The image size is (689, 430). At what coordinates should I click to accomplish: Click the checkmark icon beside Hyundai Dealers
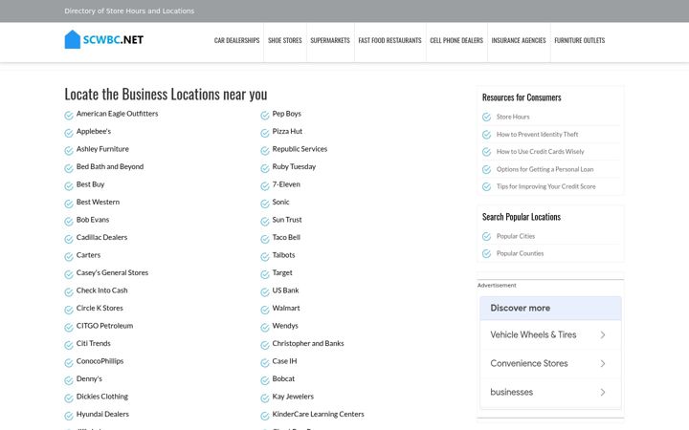point(69,416)
